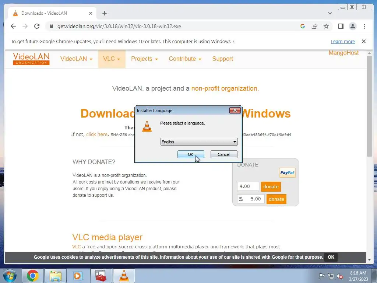Image resolution: width=377 pixels, height=283 pixels.
Task: Click Learn more about Chrome updates
Action: coord(343,41)
